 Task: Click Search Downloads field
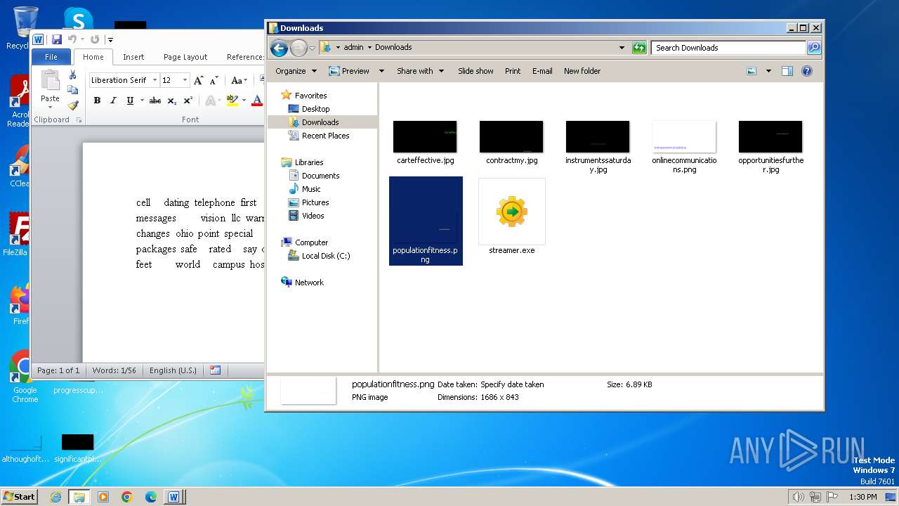click(x=728, y=48)
